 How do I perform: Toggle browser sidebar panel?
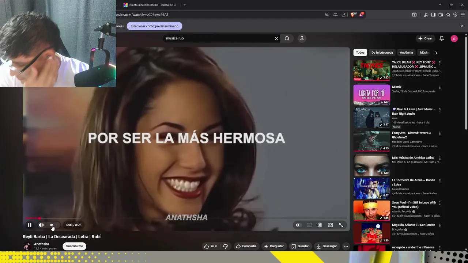point(433,15)
